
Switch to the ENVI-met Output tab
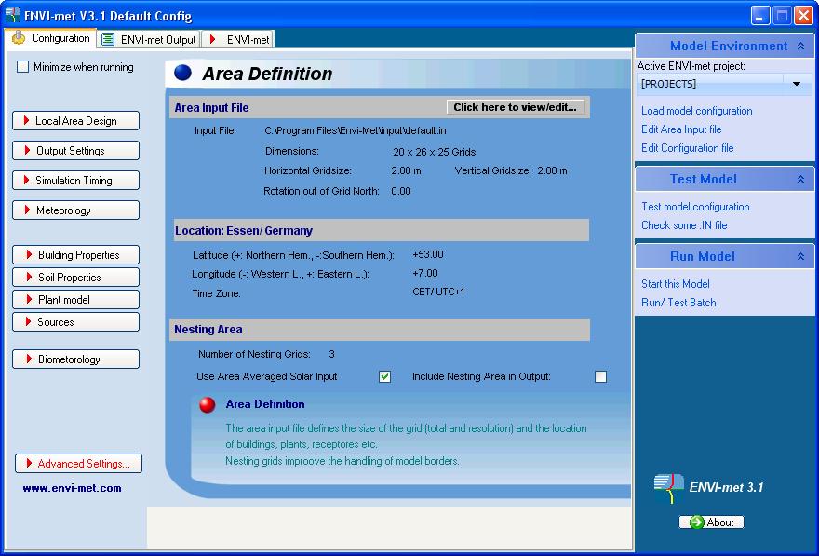click(149, 40)
